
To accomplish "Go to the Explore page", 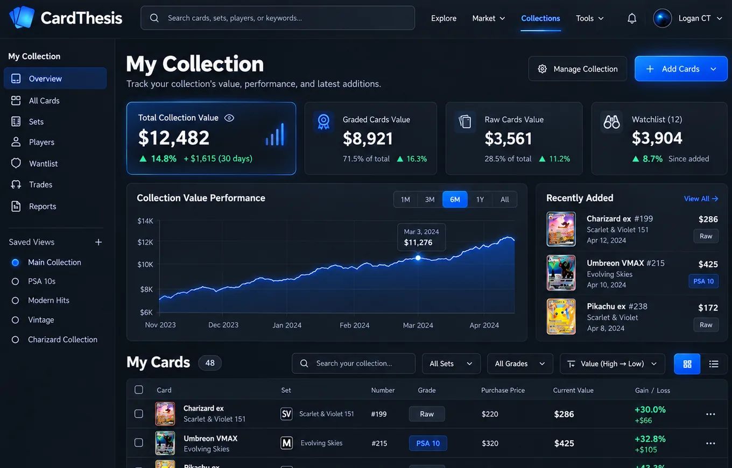I will [444, 18].
